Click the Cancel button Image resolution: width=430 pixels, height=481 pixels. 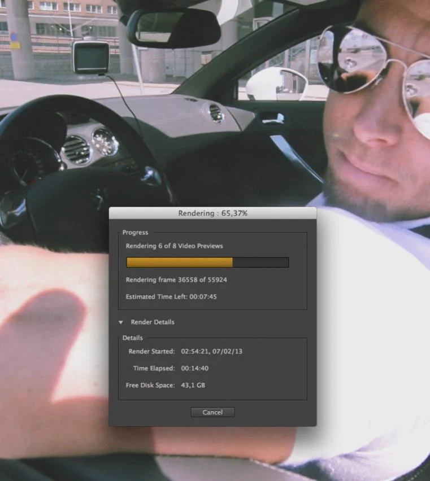click(x=212, y=412)
